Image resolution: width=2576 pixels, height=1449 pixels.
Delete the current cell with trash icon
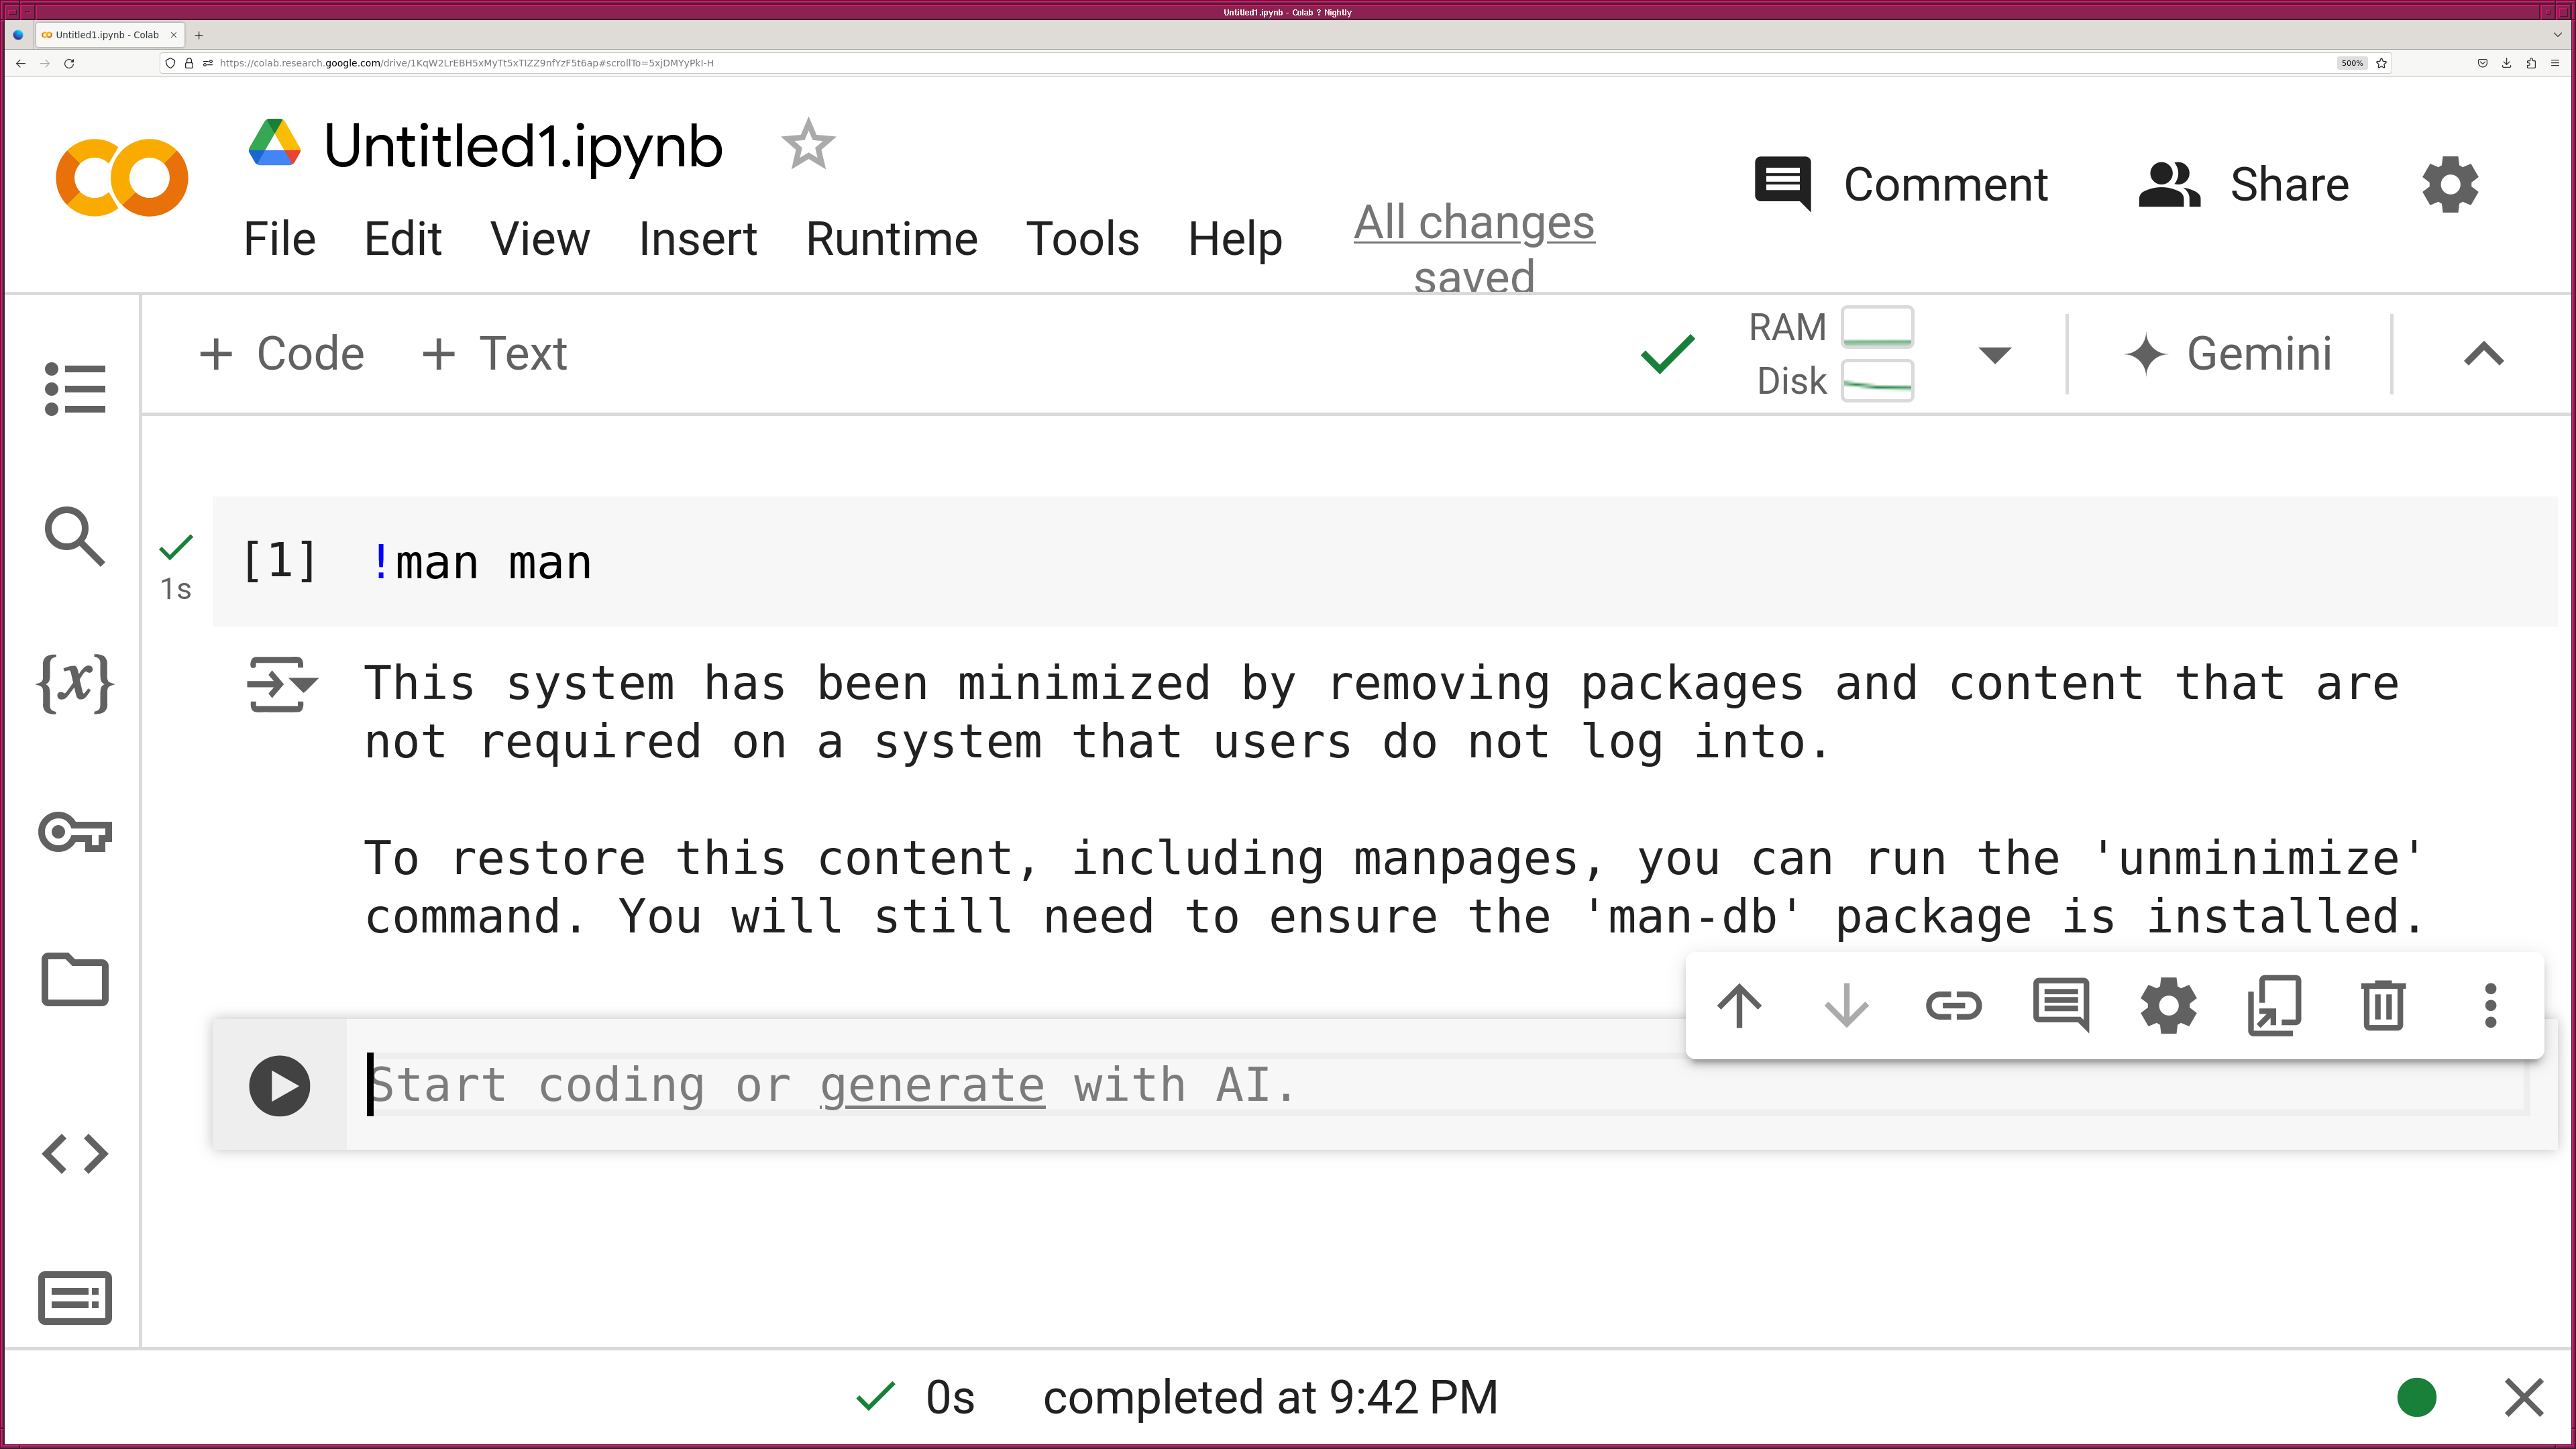click(x=2383, y=1005)
